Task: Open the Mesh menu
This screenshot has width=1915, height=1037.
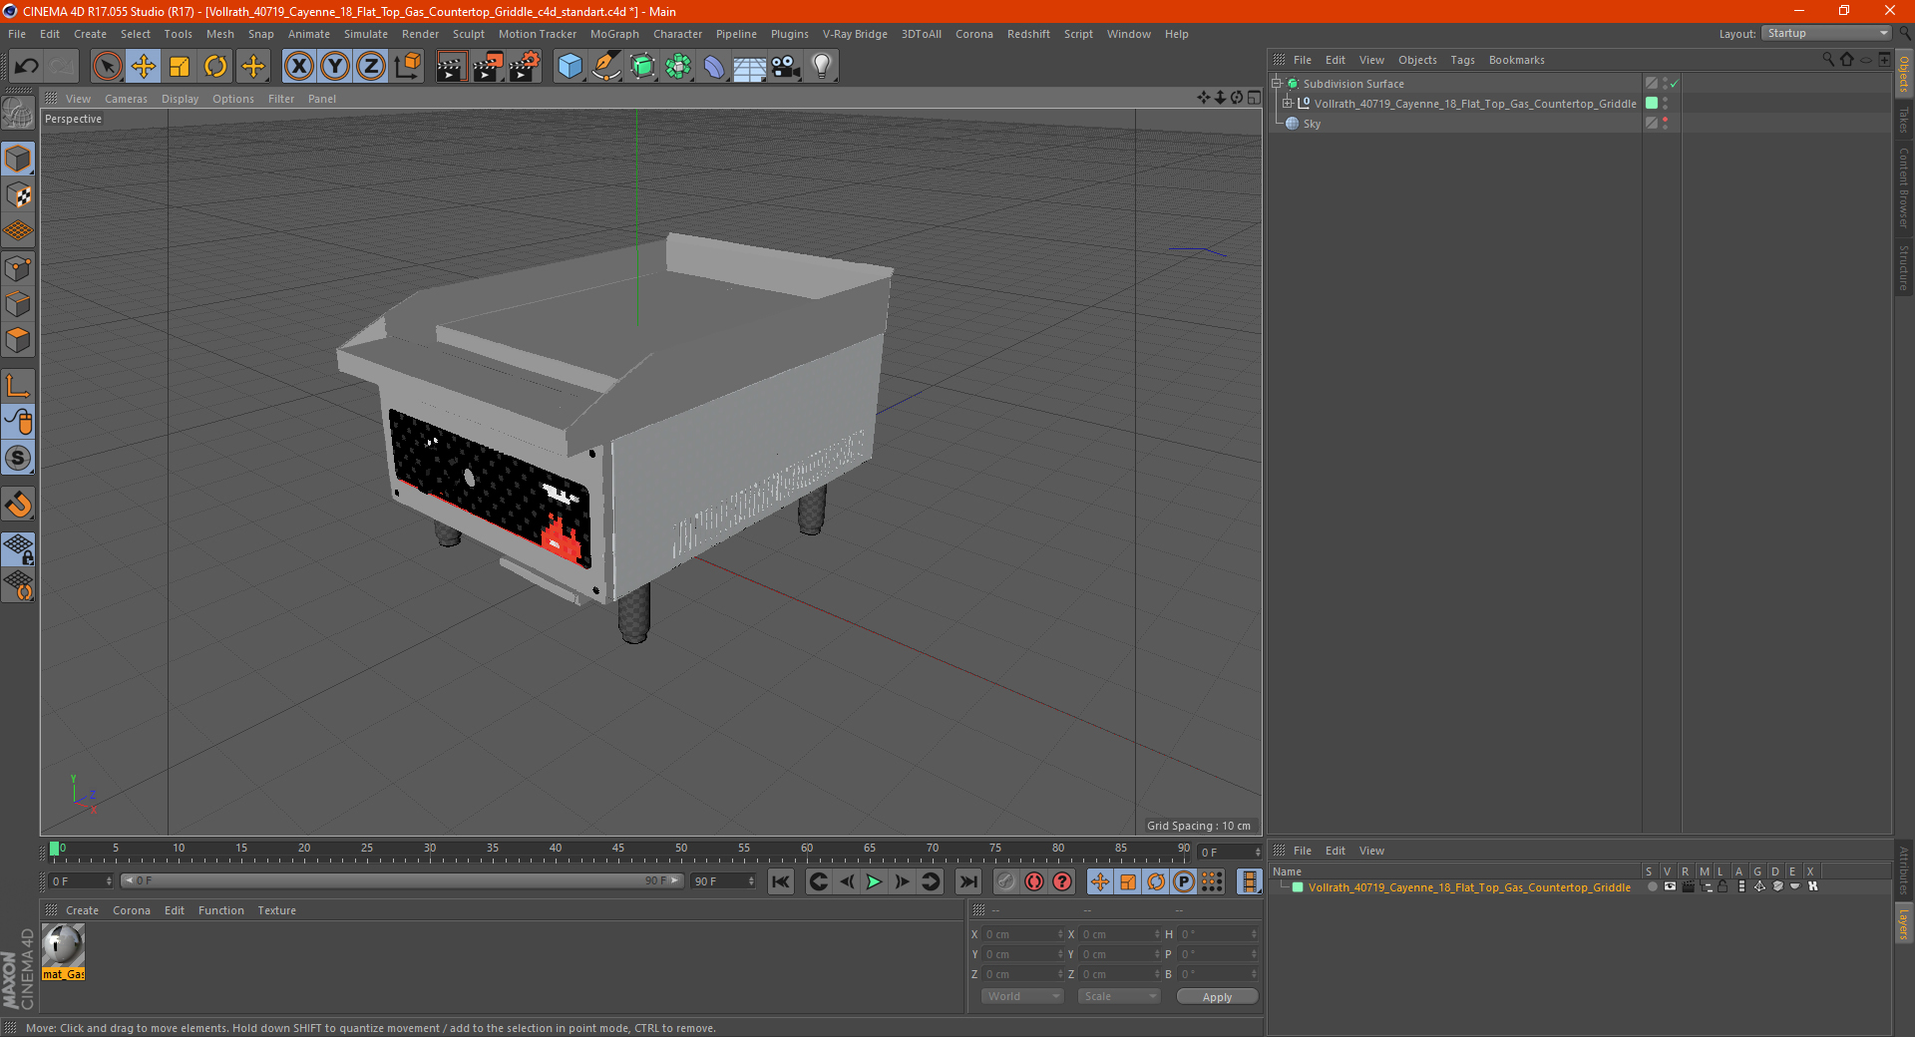Action: (219, 34)
